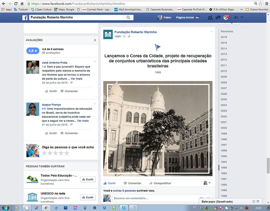Click browser home icon

point(22,4)
